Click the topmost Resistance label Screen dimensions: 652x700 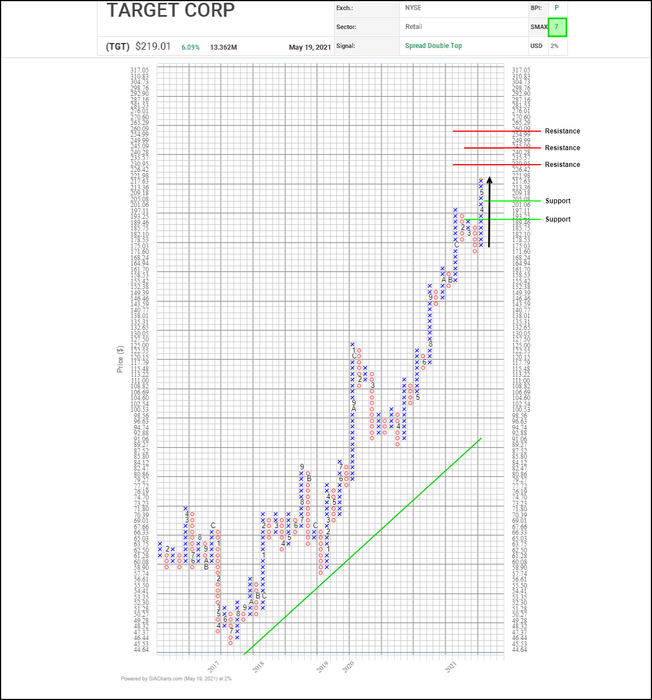[562, 131]
